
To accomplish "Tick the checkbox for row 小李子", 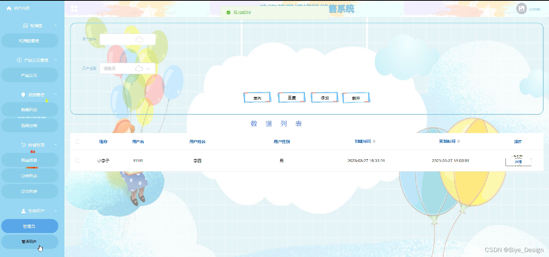I will [x=78, y=161].
